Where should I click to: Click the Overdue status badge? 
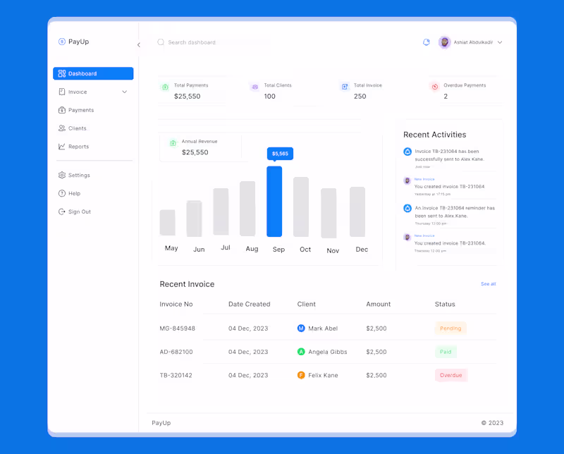[450, 375]
